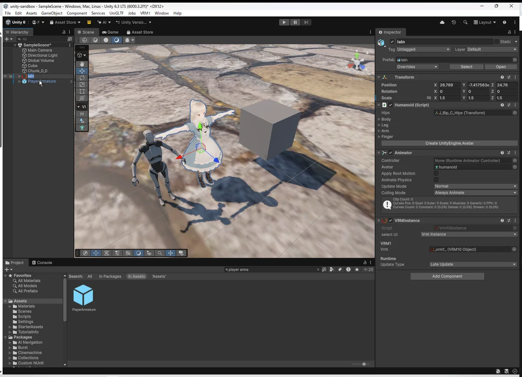Open the Culling Mode dropdown
Screen dimensions: 522x377
click(x=475, y=193)
